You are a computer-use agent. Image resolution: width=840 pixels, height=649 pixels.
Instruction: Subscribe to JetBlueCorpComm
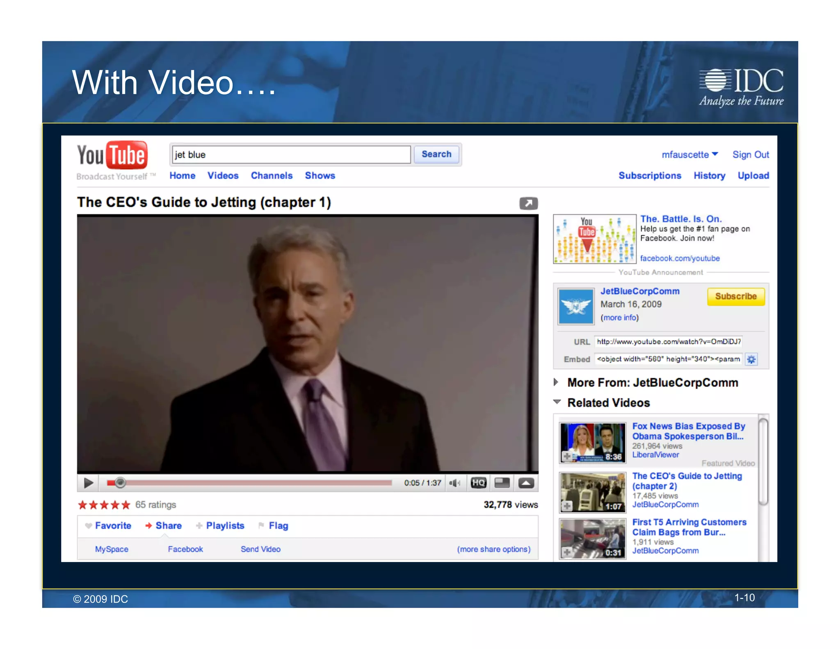(736, 296)
